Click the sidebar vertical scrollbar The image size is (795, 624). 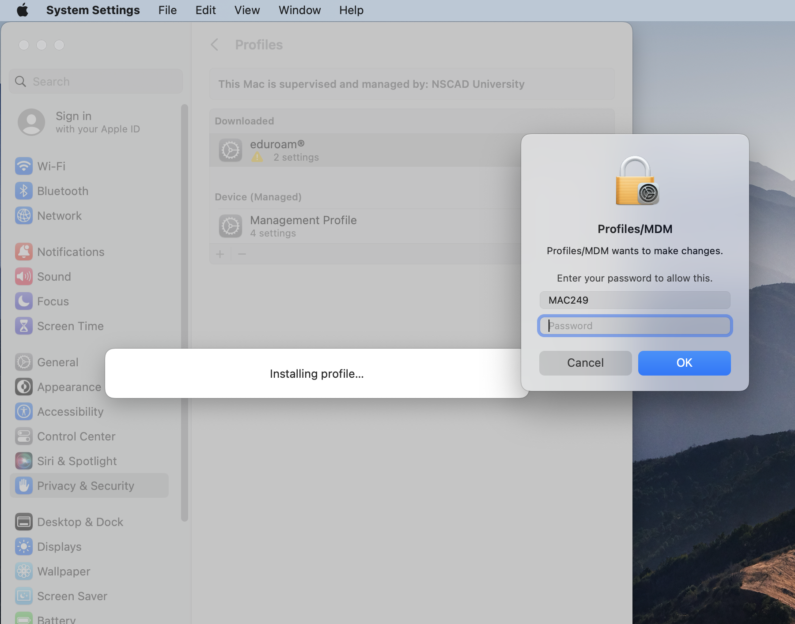pyautogui.click(x=185, y=312)
